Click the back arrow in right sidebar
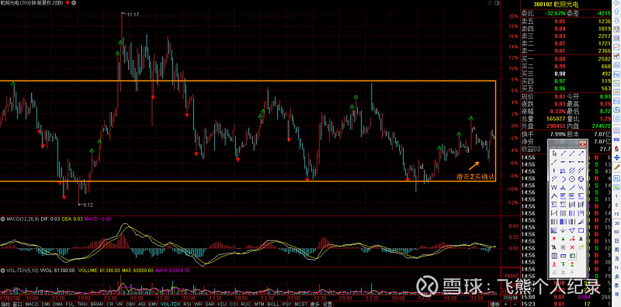Viewport: 621px width, 307px height. click(616, 4)
